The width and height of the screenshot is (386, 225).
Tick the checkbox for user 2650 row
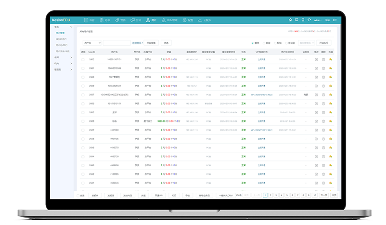(x=83, y=121)
